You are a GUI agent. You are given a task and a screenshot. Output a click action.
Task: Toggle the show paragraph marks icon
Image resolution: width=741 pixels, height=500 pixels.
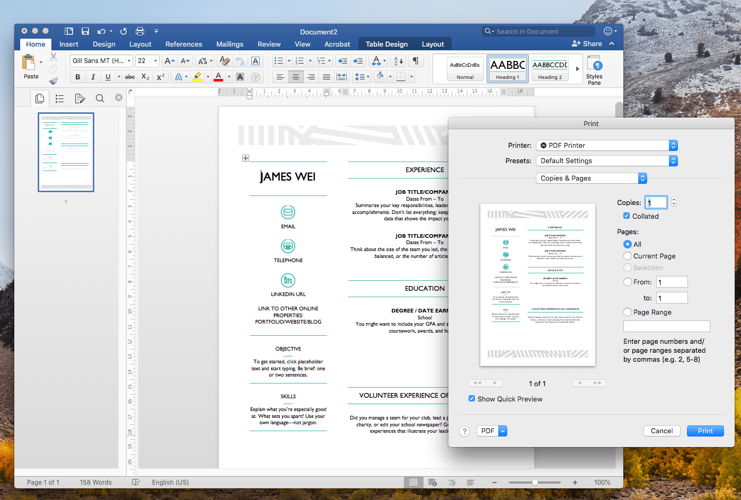point(416,60)
